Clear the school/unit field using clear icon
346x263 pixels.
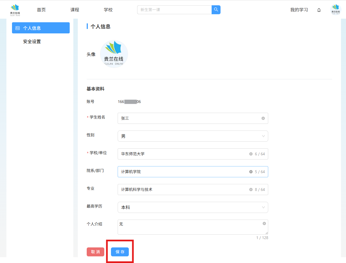click(251, 154)
